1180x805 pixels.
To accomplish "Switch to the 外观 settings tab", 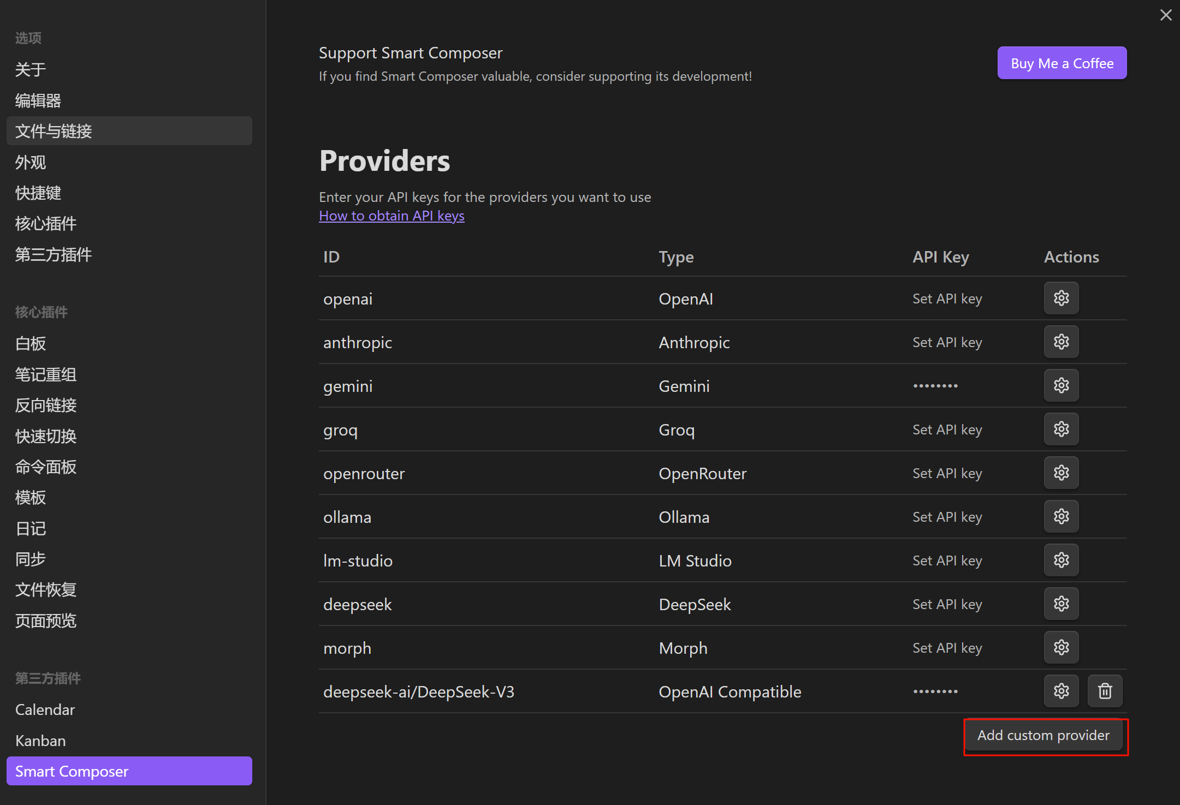I will 31,162.
